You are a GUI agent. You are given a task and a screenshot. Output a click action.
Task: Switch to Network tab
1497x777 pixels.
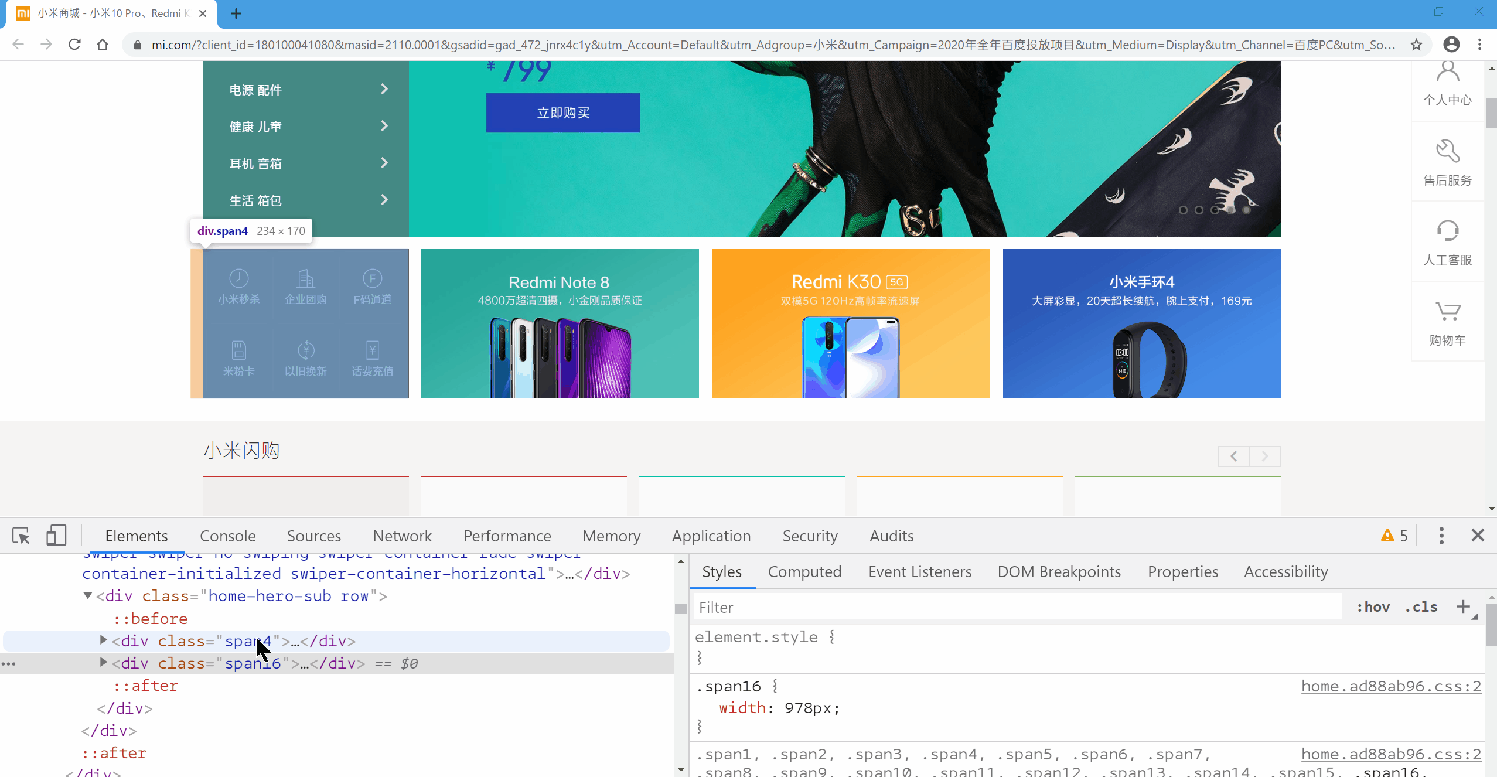(403, 536)
